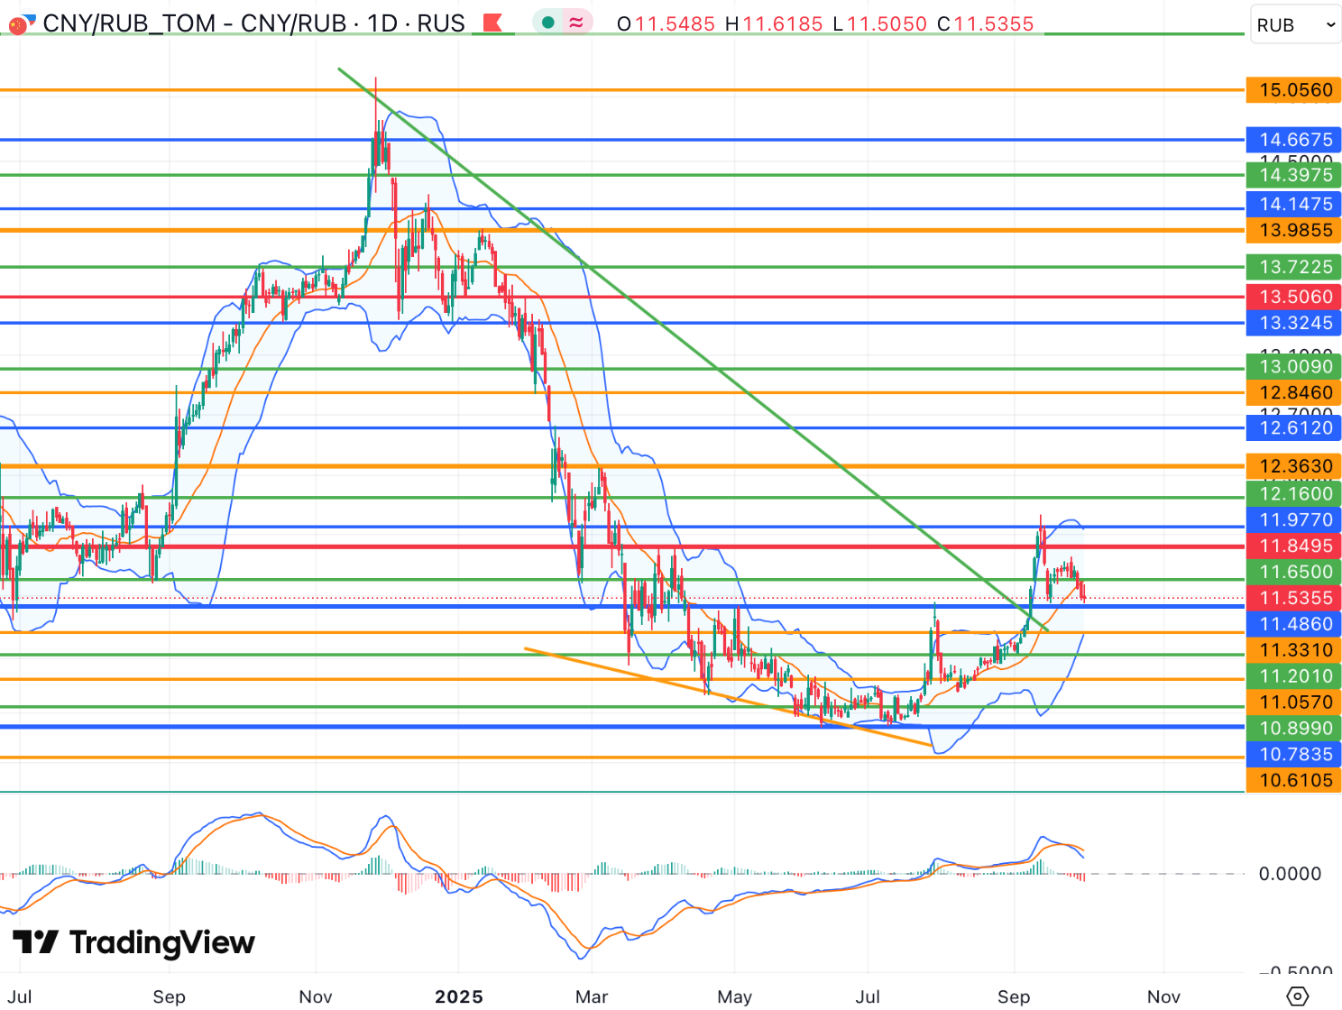Viewport: 1342px width, 1010px height.
Task: Click the red flag marker beside the symbol title
Action: (x=492, y=23)
